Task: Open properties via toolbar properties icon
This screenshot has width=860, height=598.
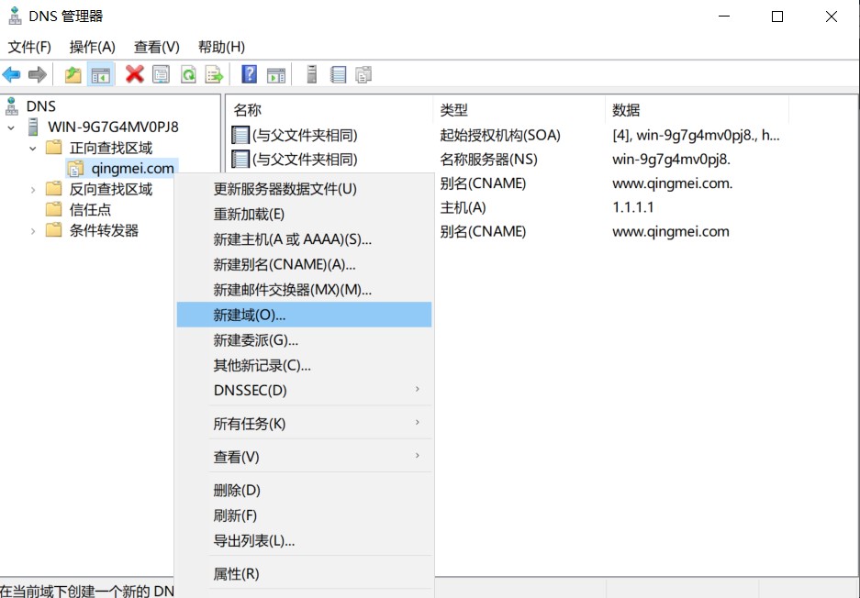Action: pyautogui.click(x=162, y=74)
